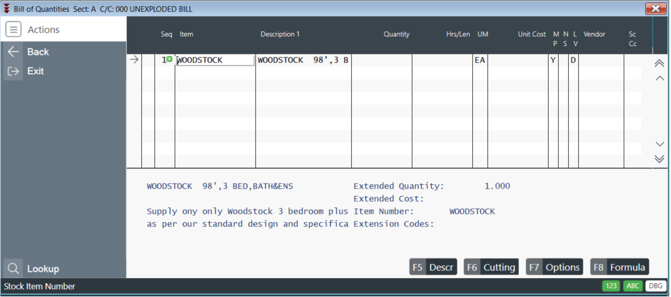
Task: Move up one line with single up chevron
Action: point(660,78)
